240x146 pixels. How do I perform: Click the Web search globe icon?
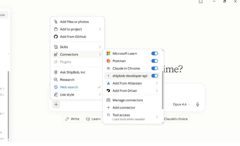tap(56, 87)
